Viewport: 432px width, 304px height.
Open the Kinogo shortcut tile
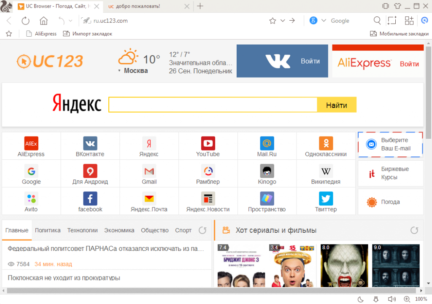tap(267, 174)
